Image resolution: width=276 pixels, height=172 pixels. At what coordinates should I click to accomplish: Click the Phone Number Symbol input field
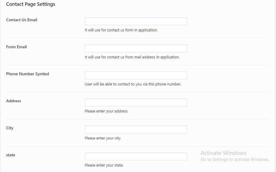[x=136, y=76]
